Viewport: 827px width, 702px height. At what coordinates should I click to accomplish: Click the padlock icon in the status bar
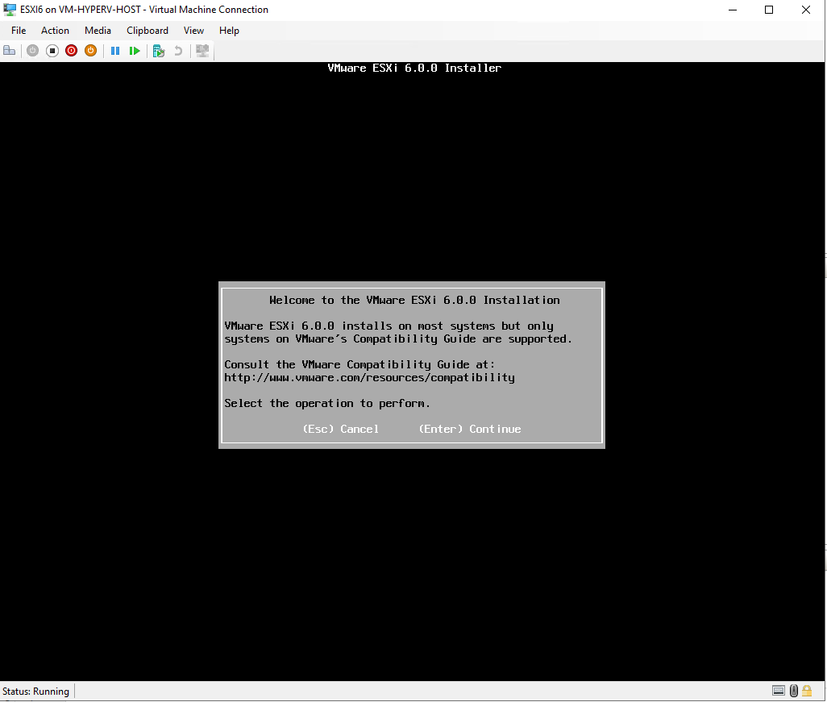pos(807,691)
